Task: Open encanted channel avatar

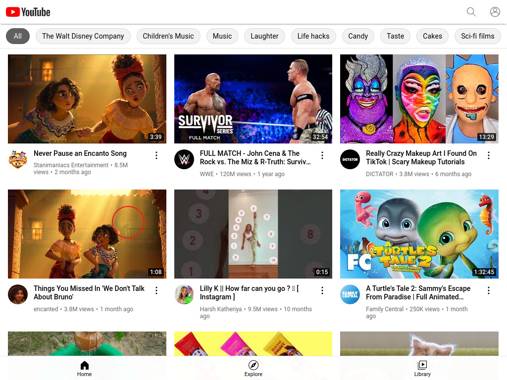Action: click(18, 294)
